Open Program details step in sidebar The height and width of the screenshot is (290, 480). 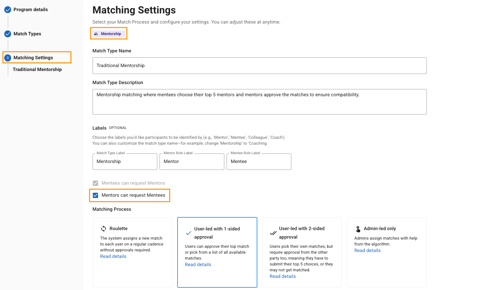pyautogui.click(x=30, y=10)
